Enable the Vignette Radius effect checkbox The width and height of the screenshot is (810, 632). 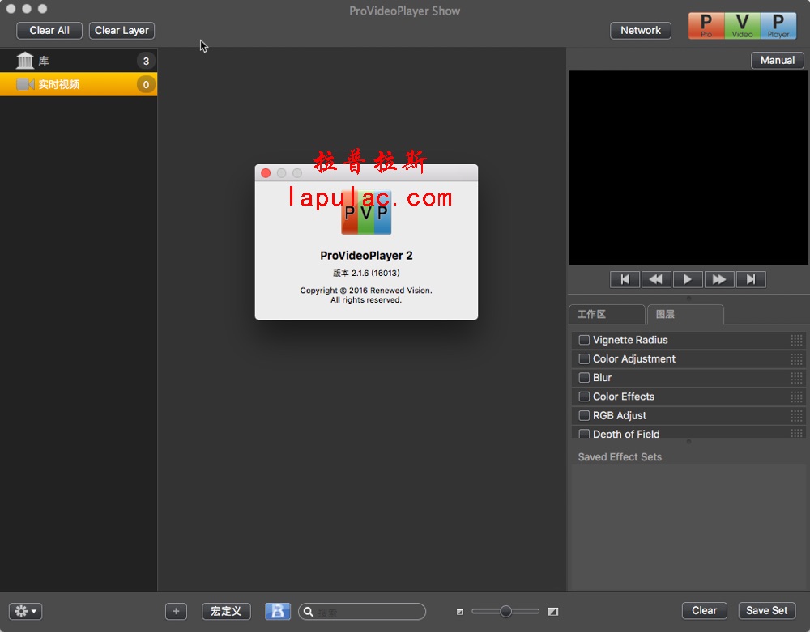pos(584,340)
